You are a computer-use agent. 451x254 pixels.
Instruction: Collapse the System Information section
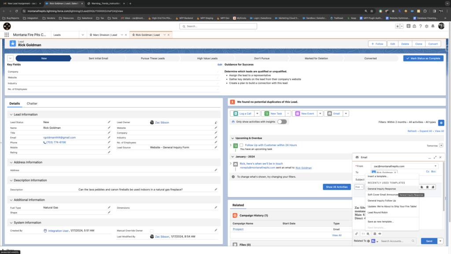pyautogui.click(x=11, y=223)
